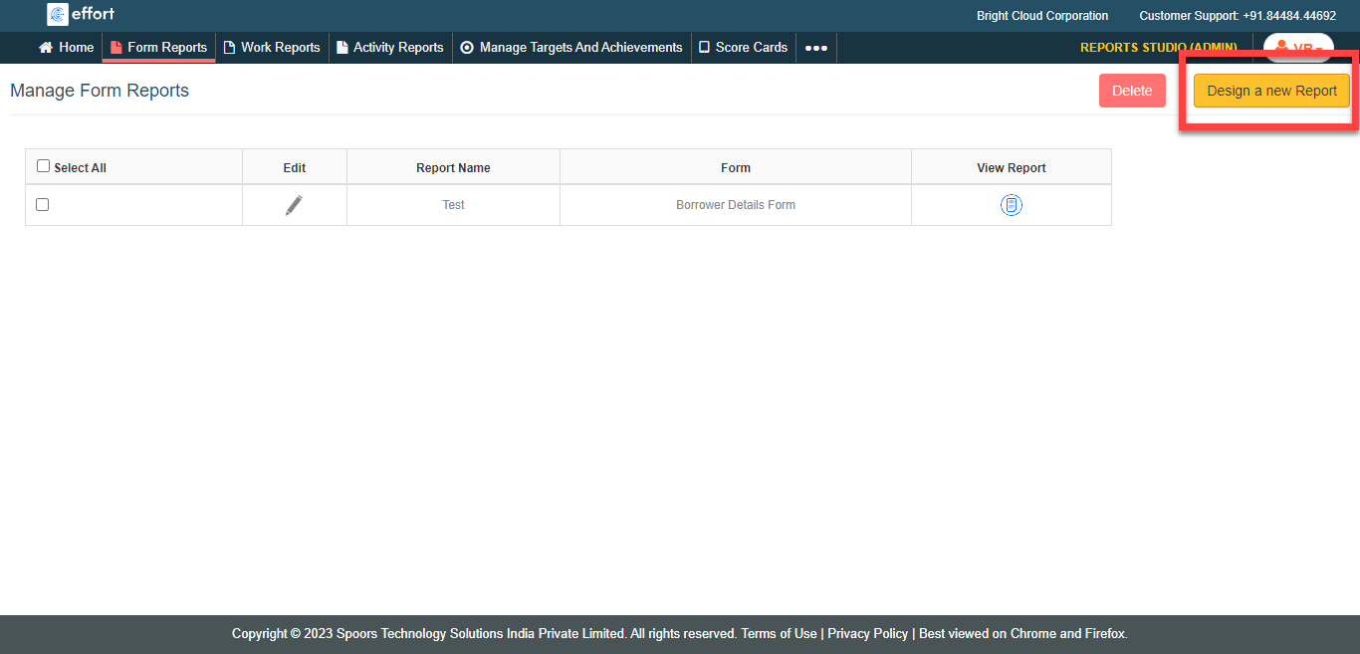Click Borrower Details Form cell
This screenshot has width=1360, height=654.
point(735,205)
